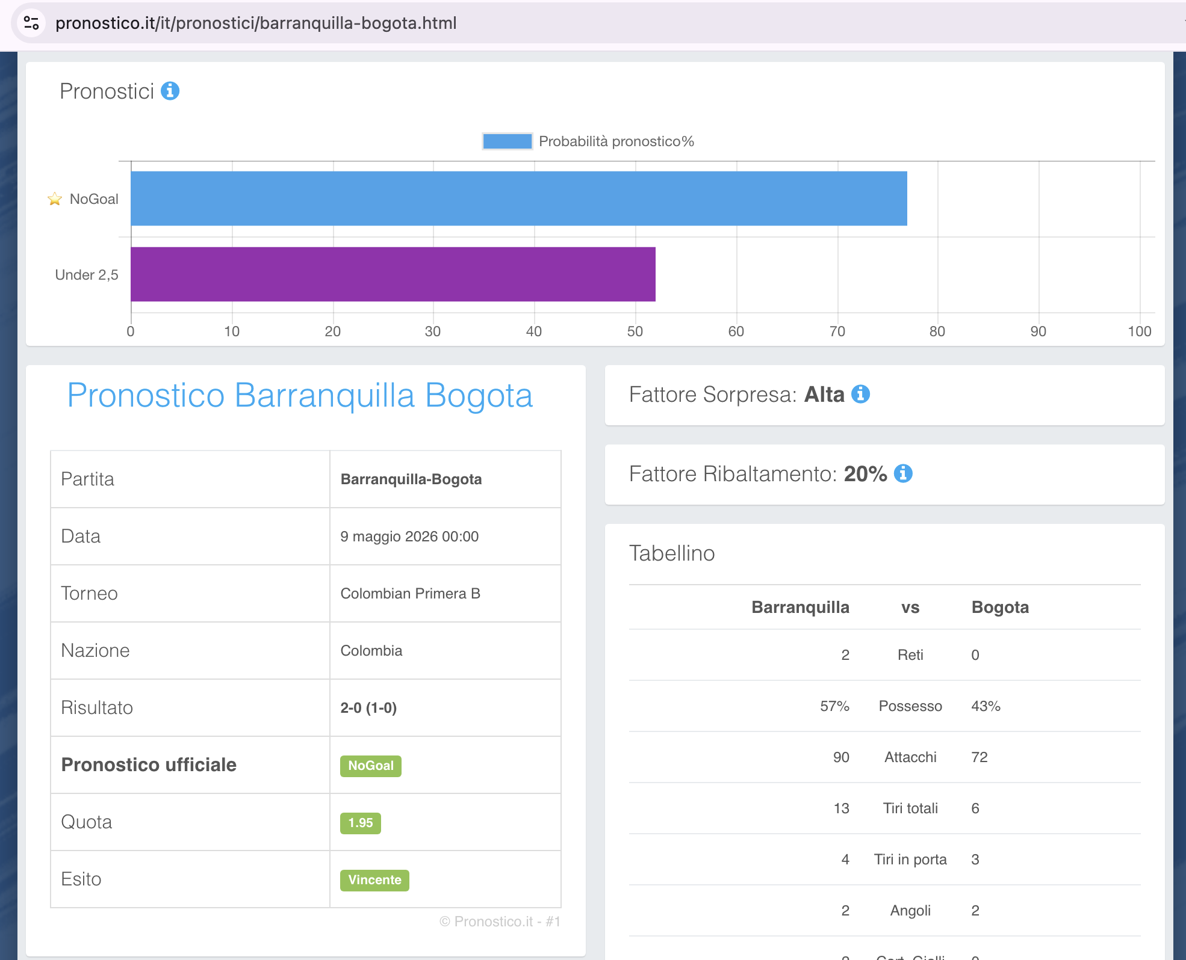This screenshot has width=1186, height=960.
Task: Open the Pronostico Barranquilla Bogota heading link
Action: click(300, 395)
